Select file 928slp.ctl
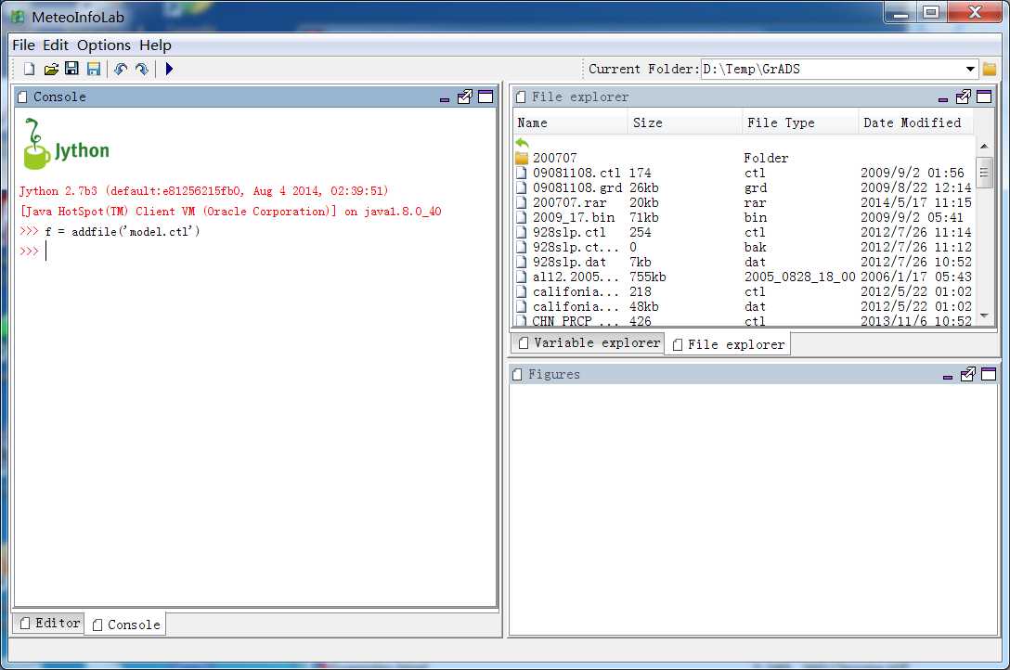This screenshot has height=670, width=1010. coord(744,232)
